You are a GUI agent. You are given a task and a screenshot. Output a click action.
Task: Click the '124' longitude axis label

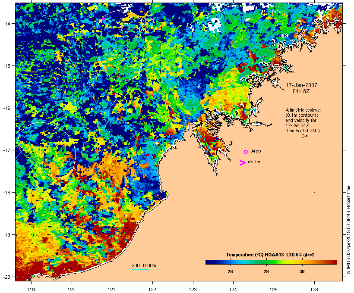(x=234, y=290)
